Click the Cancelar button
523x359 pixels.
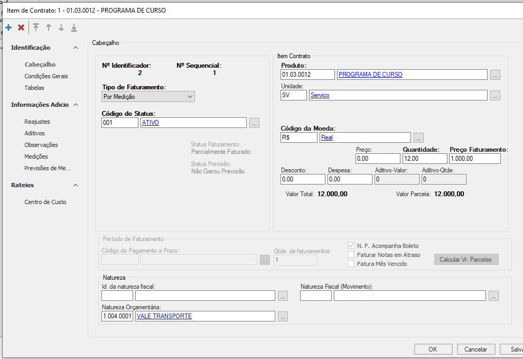coord(475,349)
